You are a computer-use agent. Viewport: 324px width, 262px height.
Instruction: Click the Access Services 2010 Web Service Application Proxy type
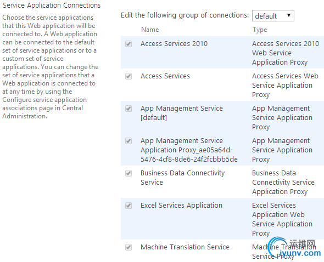pyautogui.click(x=286, y=53)
